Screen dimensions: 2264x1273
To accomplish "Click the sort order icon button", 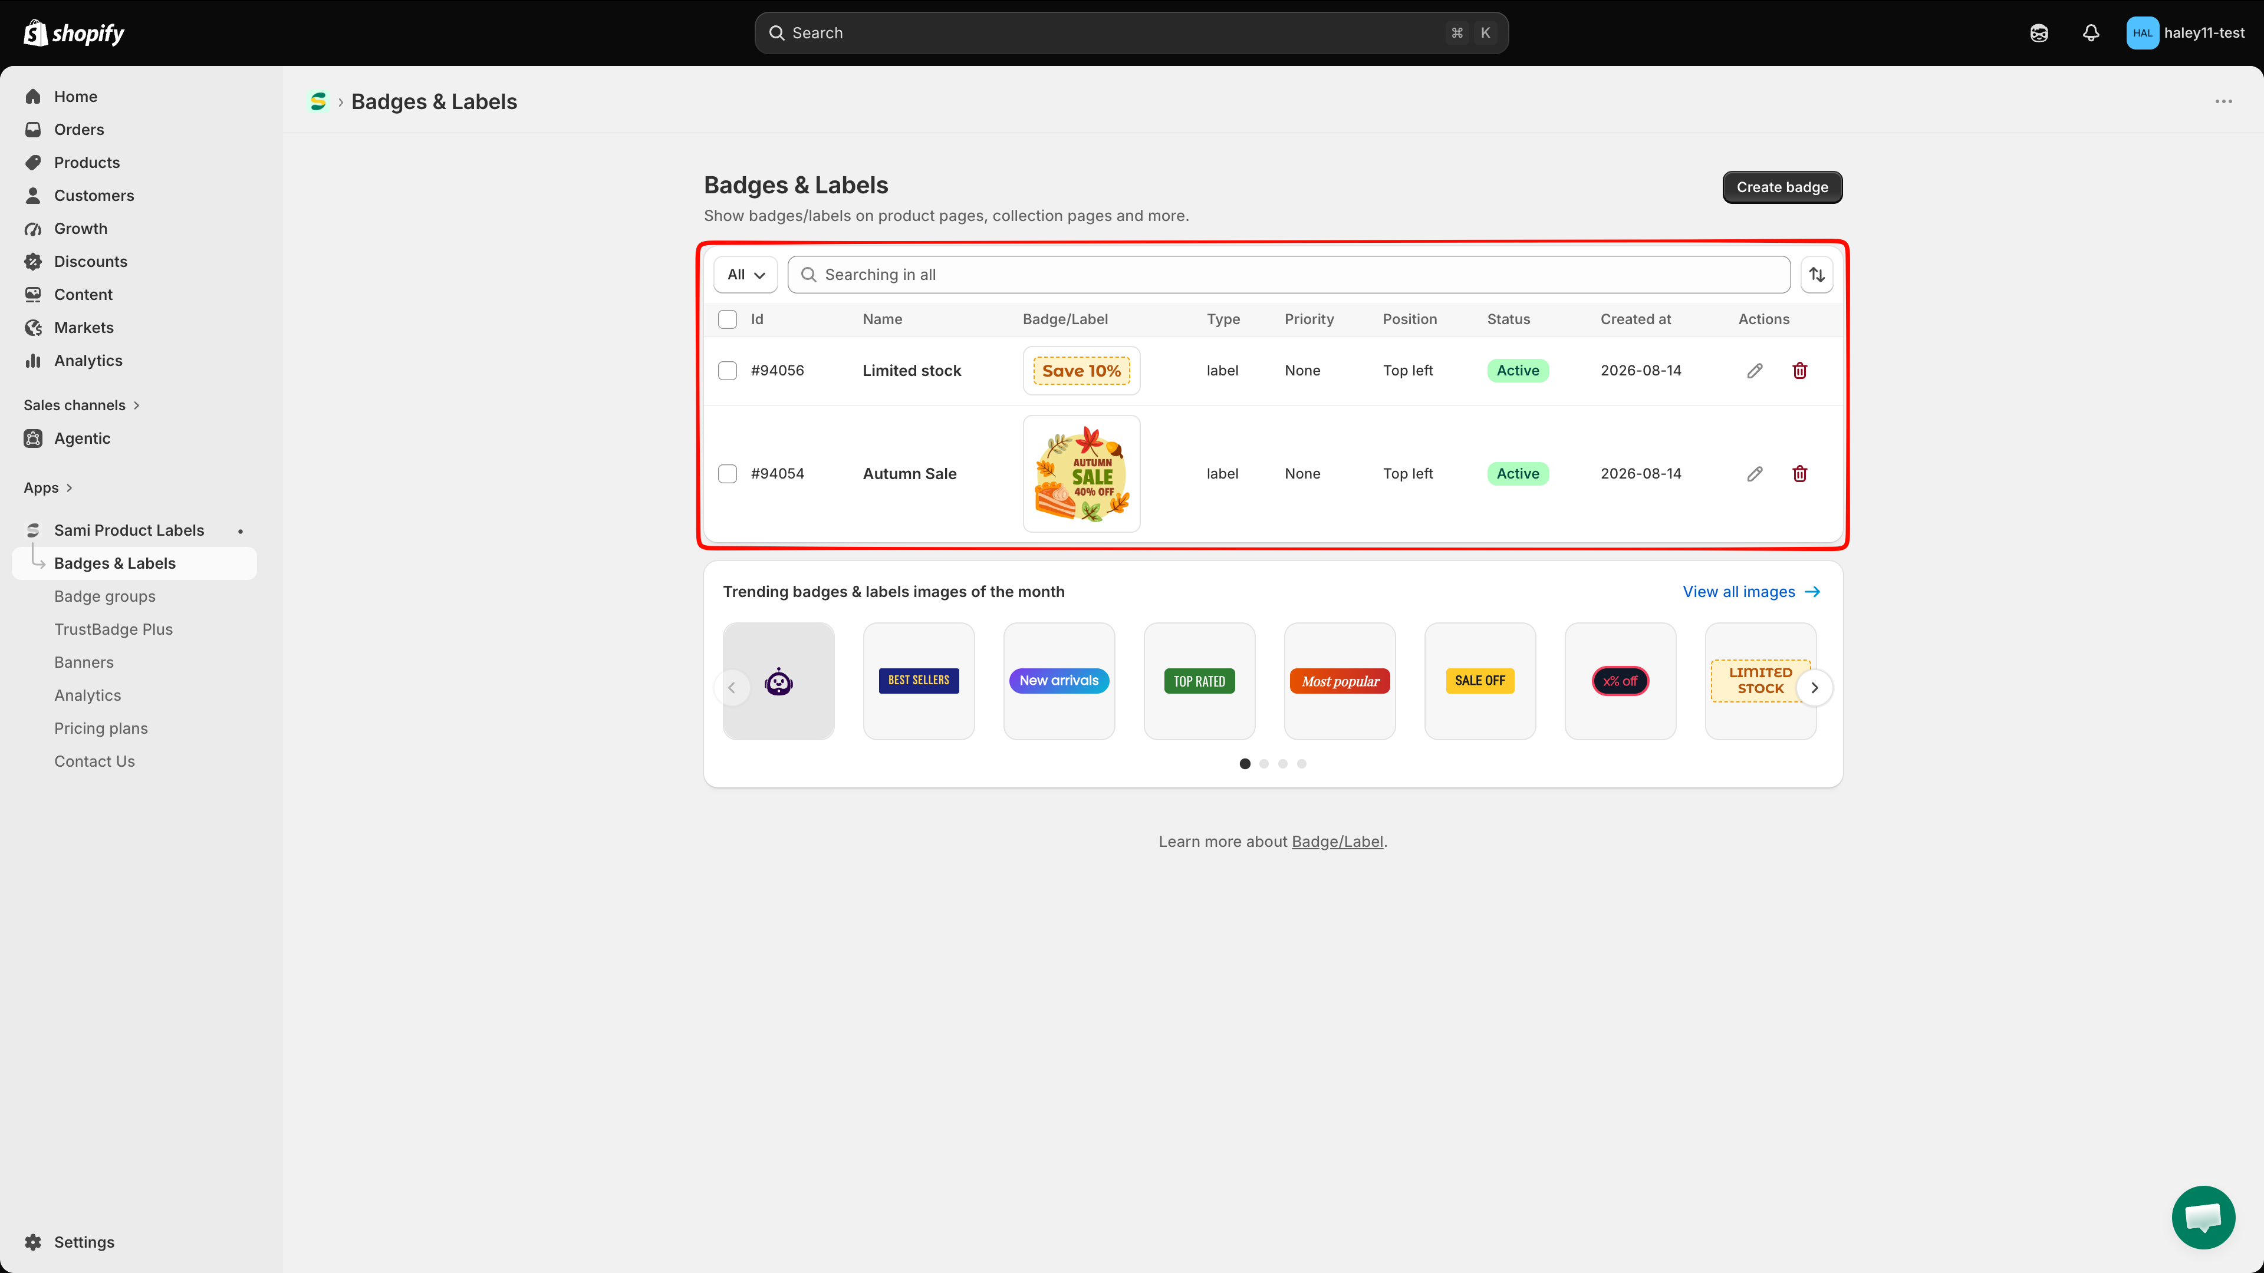I will click(x=1817, y=275).
